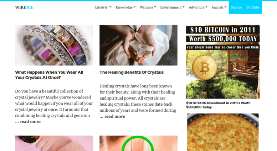Expand the Lifestyle dropdown menu
The width and height of the screenshot is (277, 151).
pos(103,7)
